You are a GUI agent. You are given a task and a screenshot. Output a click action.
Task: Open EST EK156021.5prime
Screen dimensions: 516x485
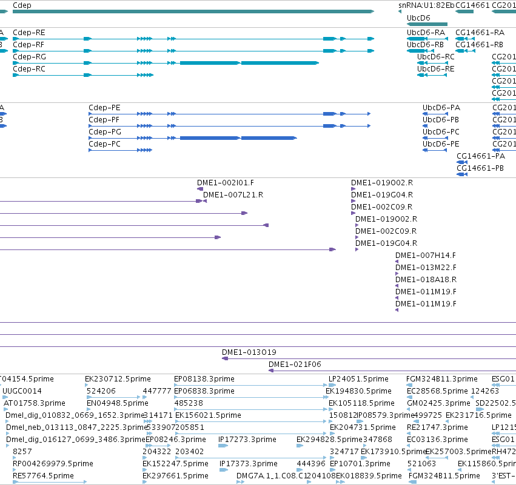209,415
